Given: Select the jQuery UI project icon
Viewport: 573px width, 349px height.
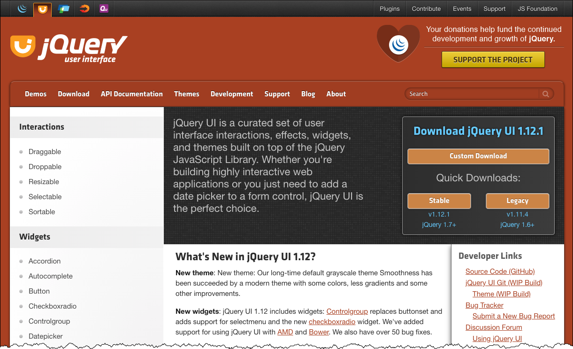Looking at the screenshot, I should [42, 8].
